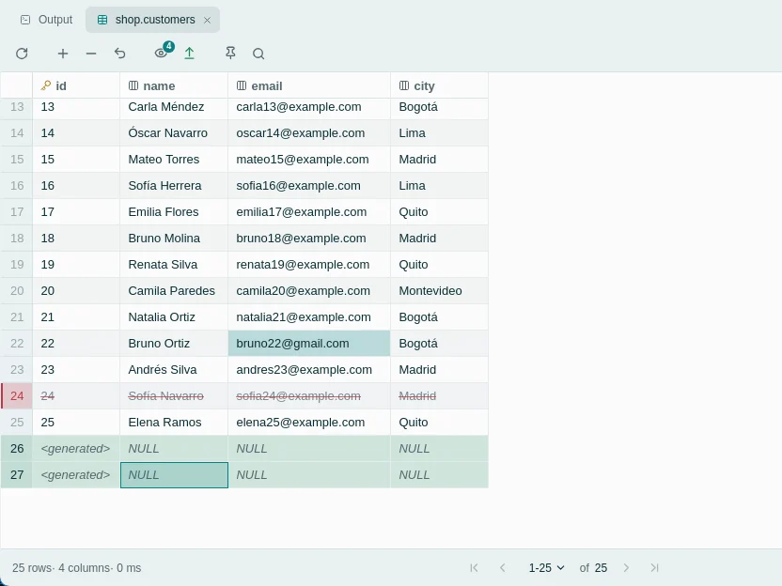Click the cell 'natalia21@example.com'
The height and width of the screenshot is (586, 782).
[309, 316]
